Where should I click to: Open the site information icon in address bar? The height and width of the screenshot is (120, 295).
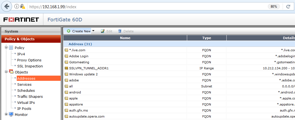click(17, 7)
